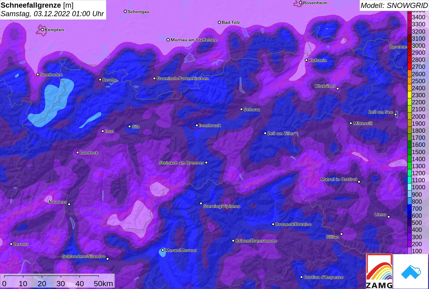Choose the Reutte marker dot
The height and width of the screenshot is (289, 429).
coord(100,80)
